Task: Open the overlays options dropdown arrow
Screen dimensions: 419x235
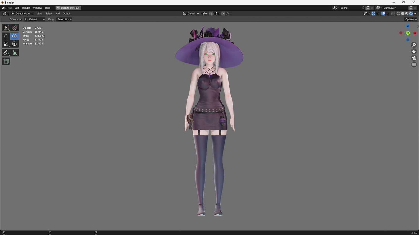Action: pyautogui.click(x=387, y=13)
